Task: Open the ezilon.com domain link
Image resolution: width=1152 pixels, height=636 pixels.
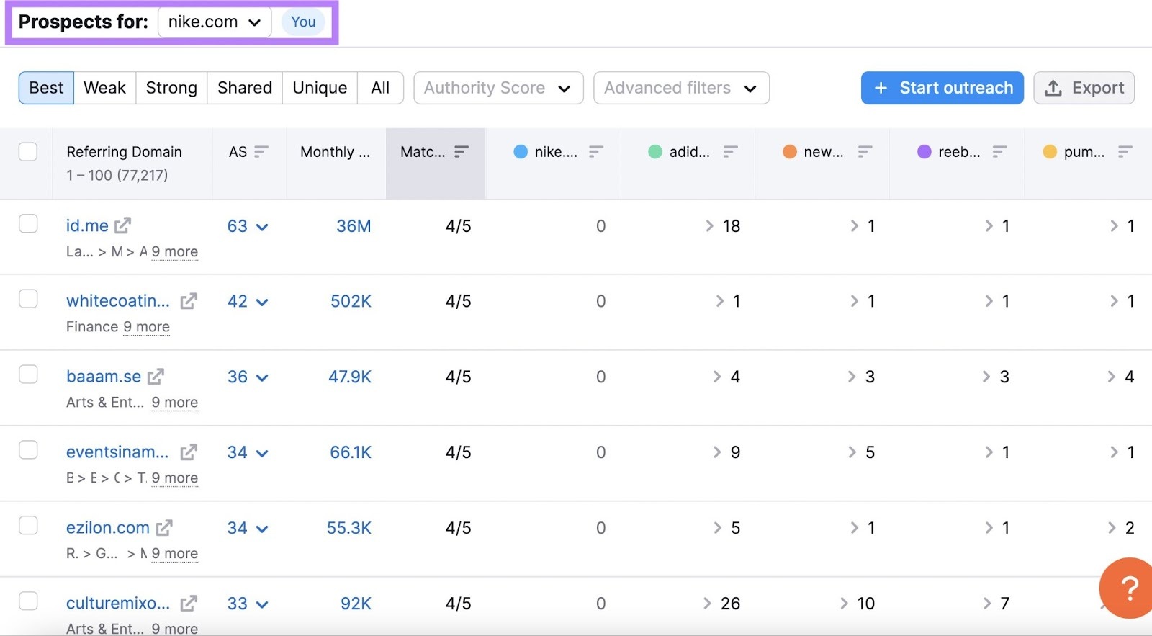Action: pos(108,528)
